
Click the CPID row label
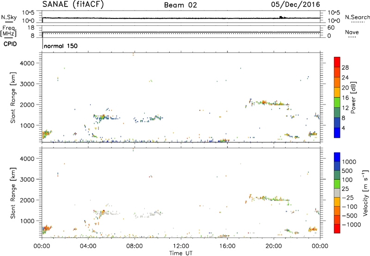(x=10, y=44)
